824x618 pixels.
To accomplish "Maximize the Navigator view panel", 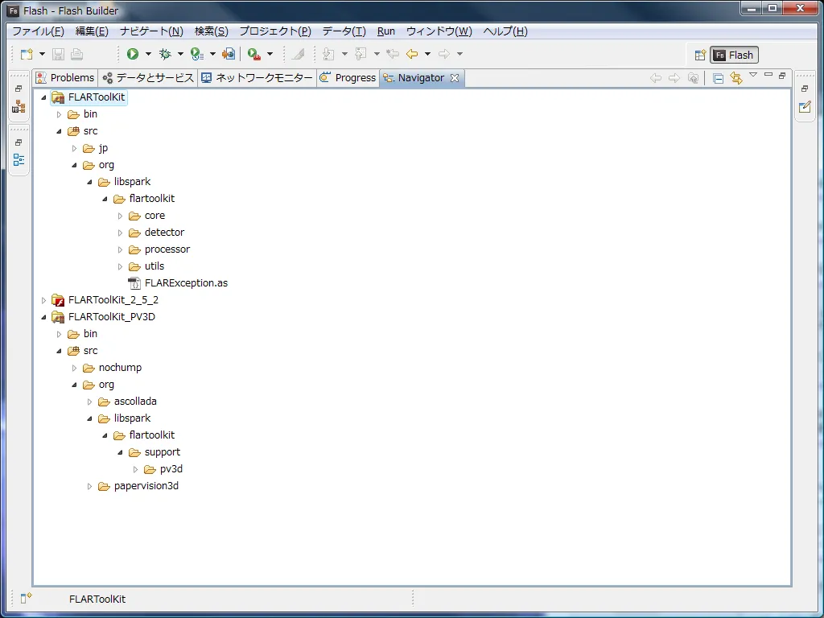I will point(782,76).
